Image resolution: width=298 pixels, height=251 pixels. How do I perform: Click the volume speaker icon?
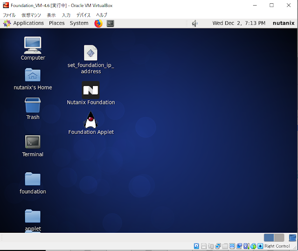click(x=194, y=23)
